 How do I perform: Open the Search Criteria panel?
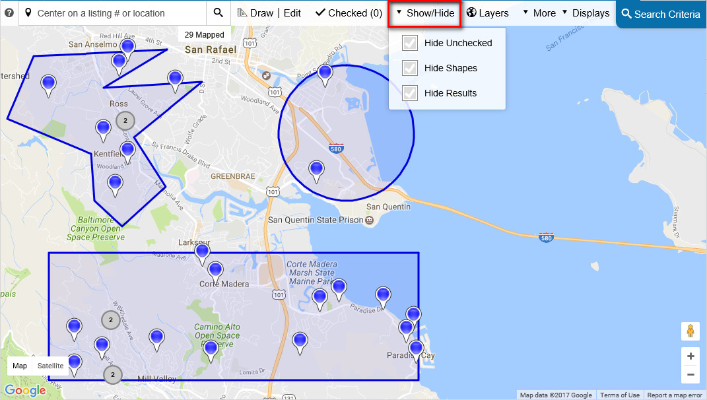pyautogui.click(x=661, y=14)
